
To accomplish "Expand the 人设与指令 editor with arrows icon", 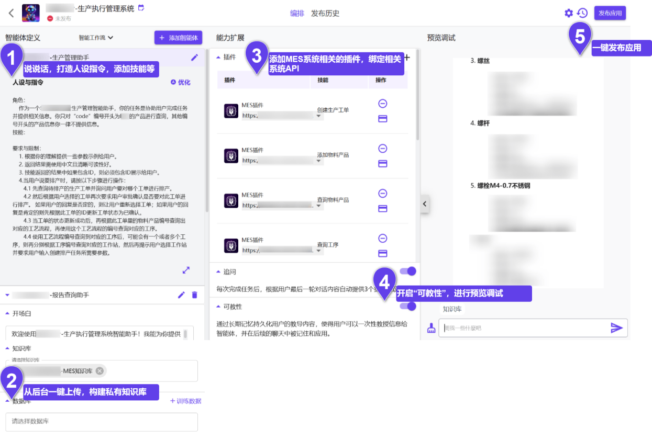I will pyautogui.click(x=186, y=270).
